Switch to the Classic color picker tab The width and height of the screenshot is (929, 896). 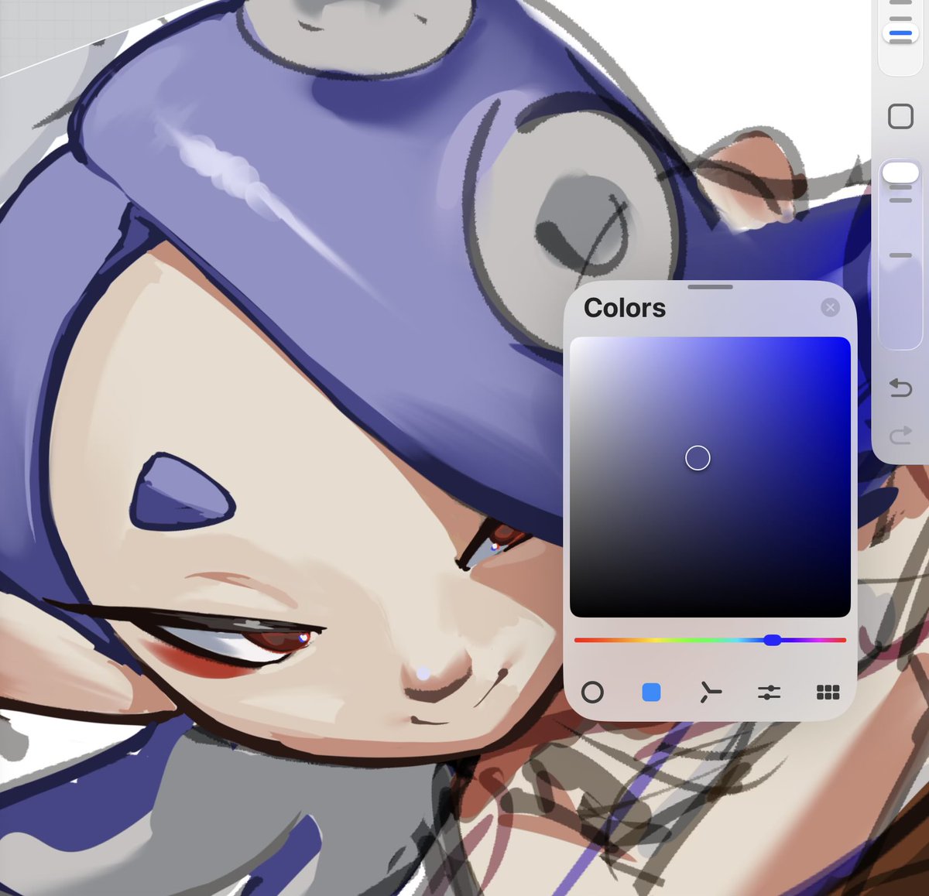[651, 692]
